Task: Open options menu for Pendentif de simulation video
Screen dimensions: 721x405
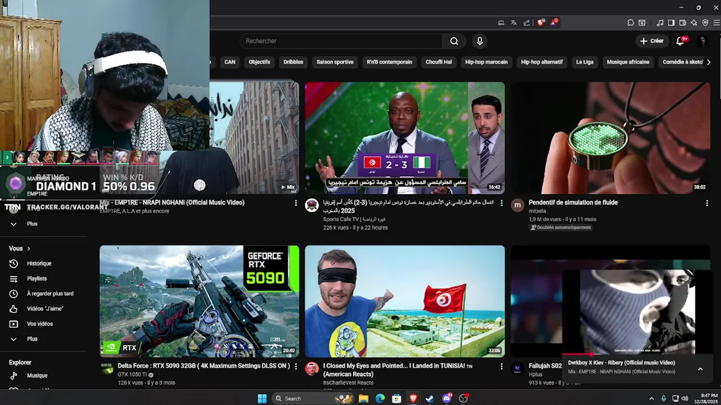Action: tap(707, 203)
